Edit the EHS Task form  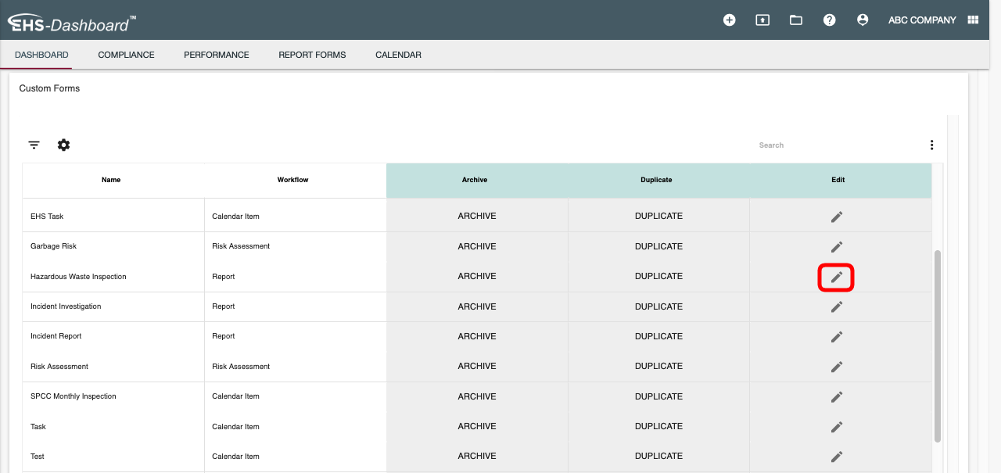(x=836, y=217)
